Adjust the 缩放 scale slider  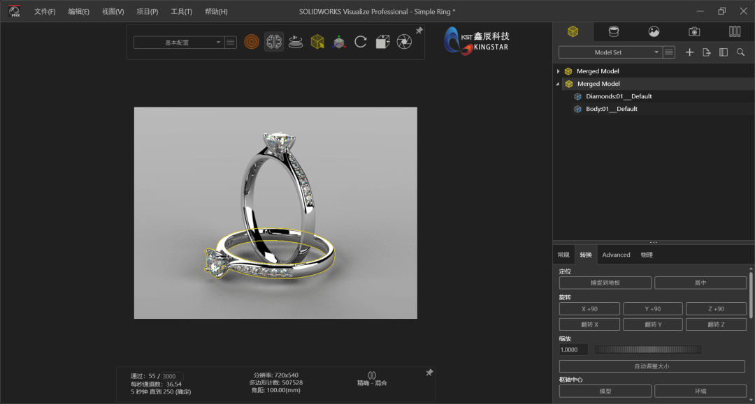(647, 350)
